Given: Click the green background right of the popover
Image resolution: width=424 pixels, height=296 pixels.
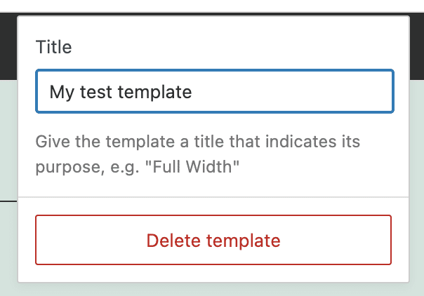Looking at the screenshot, I should point(417,175).
